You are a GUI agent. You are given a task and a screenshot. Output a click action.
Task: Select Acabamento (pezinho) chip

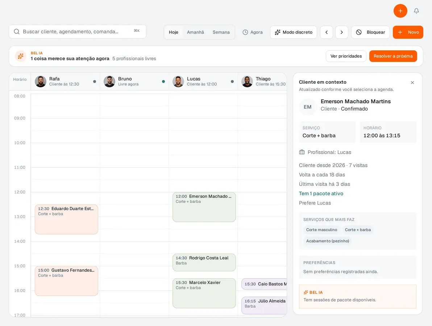coord(327,241)
